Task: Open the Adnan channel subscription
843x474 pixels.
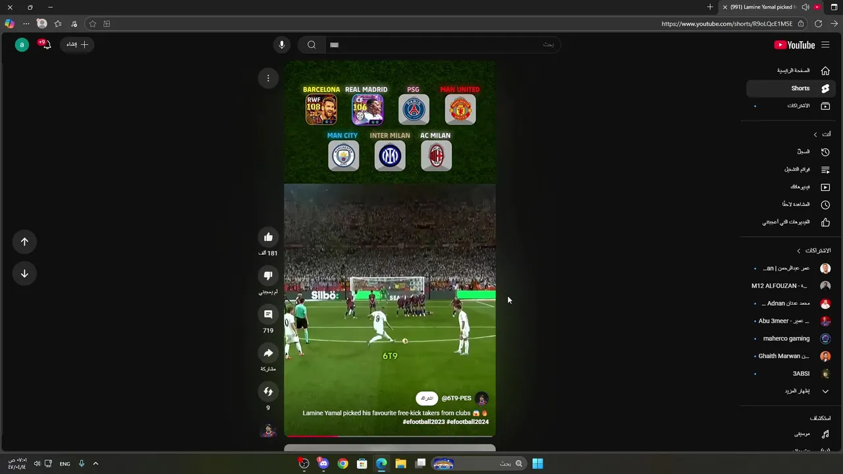Action: (790, 303)
